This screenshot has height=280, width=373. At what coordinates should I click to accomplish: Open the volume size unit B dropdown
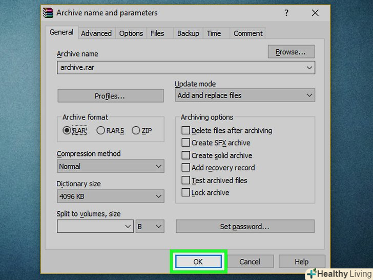click(150, 226)
